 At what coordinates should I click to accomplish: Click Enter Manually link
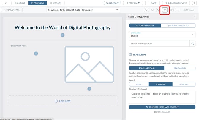162,112
